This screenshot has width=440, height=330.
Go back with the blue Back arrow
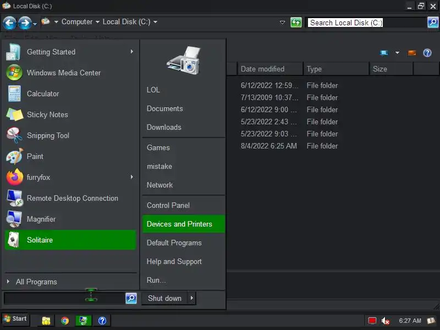click(9, 23)
